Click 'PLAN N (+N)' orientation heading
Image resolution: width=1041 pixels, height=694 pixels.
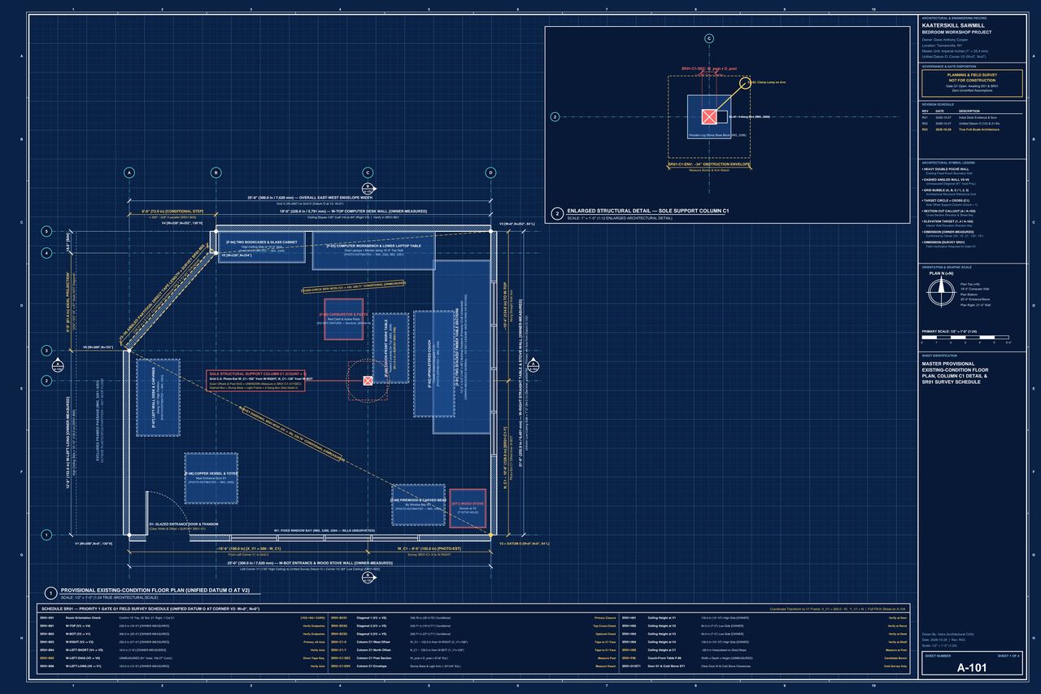click(942, 274)
